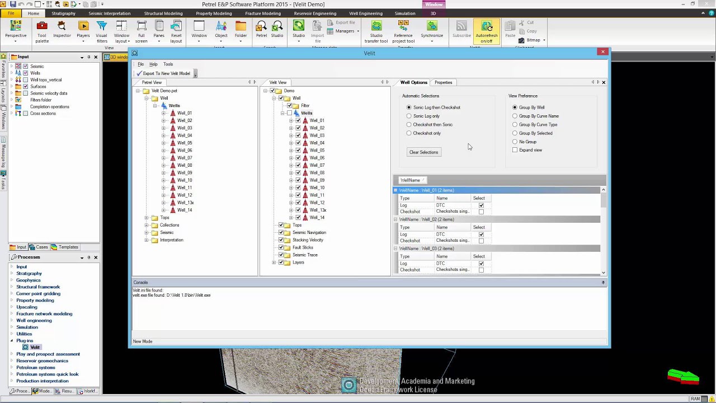The image size is (716, 403).
Task: Collapse the WellName: Well_02 group
Action: 395,219
